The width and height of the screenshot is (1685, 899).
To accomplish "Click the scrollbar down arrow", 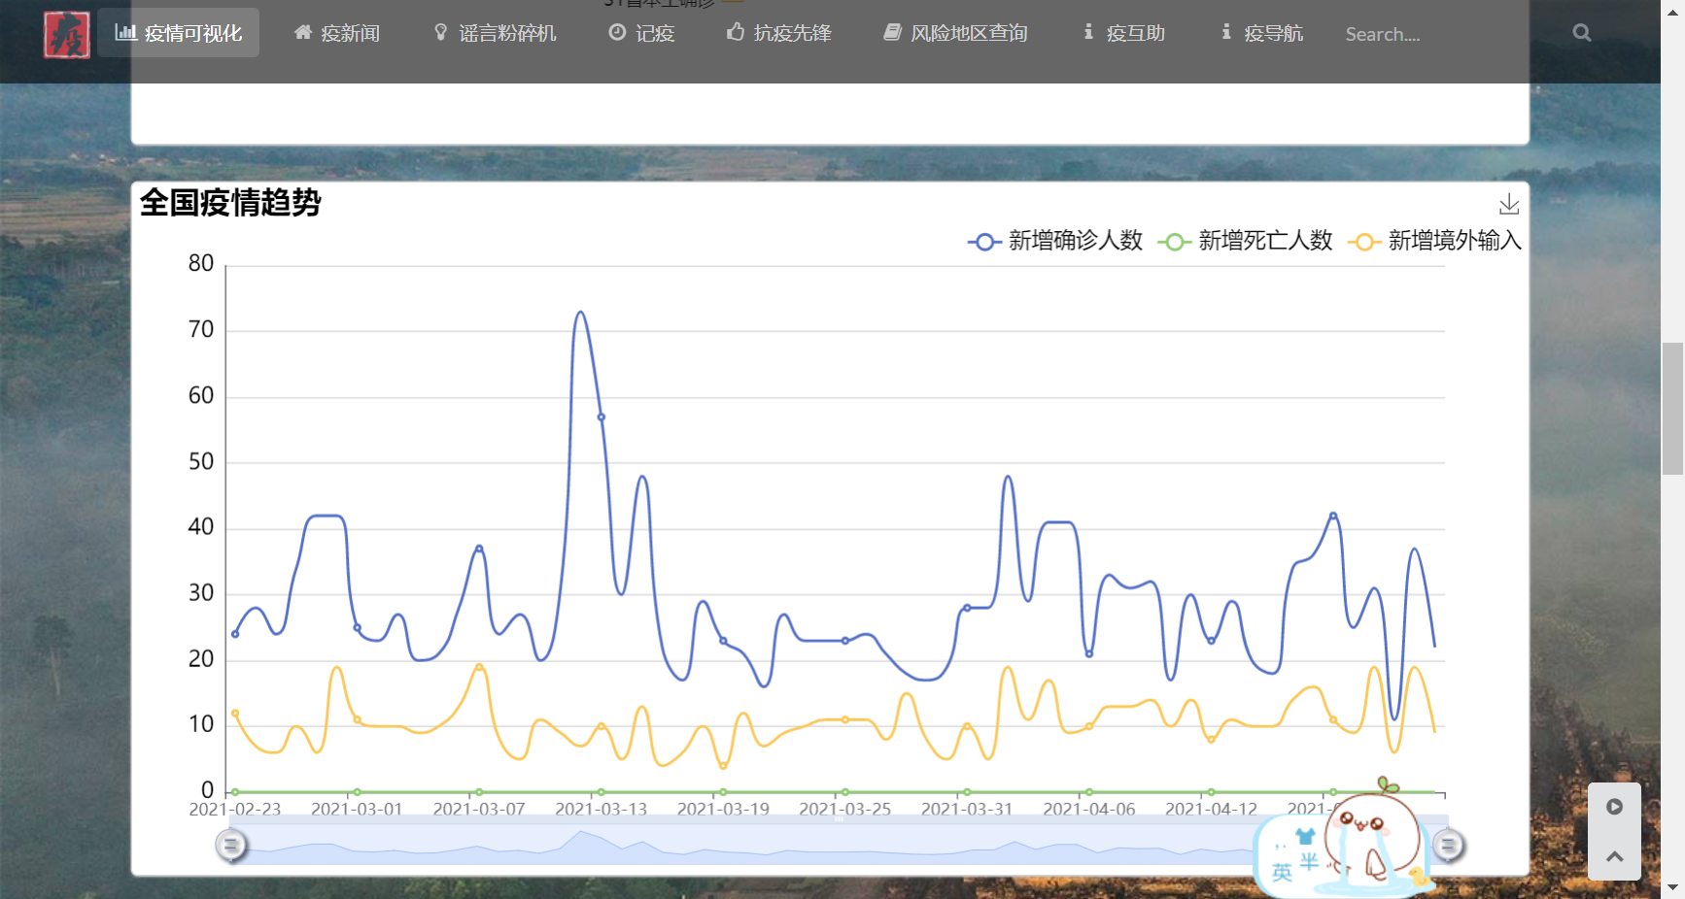I will click(x=1672, y=887).
